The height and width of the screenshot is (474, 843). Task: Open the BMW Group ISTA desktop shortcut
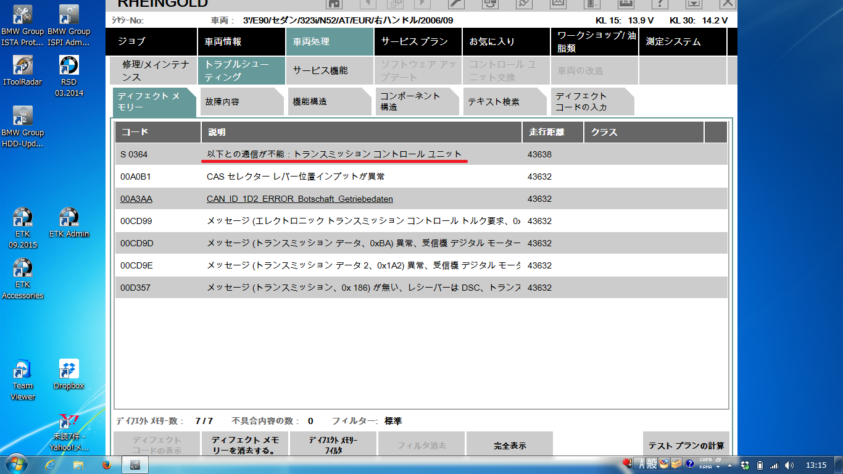point(23,26)
